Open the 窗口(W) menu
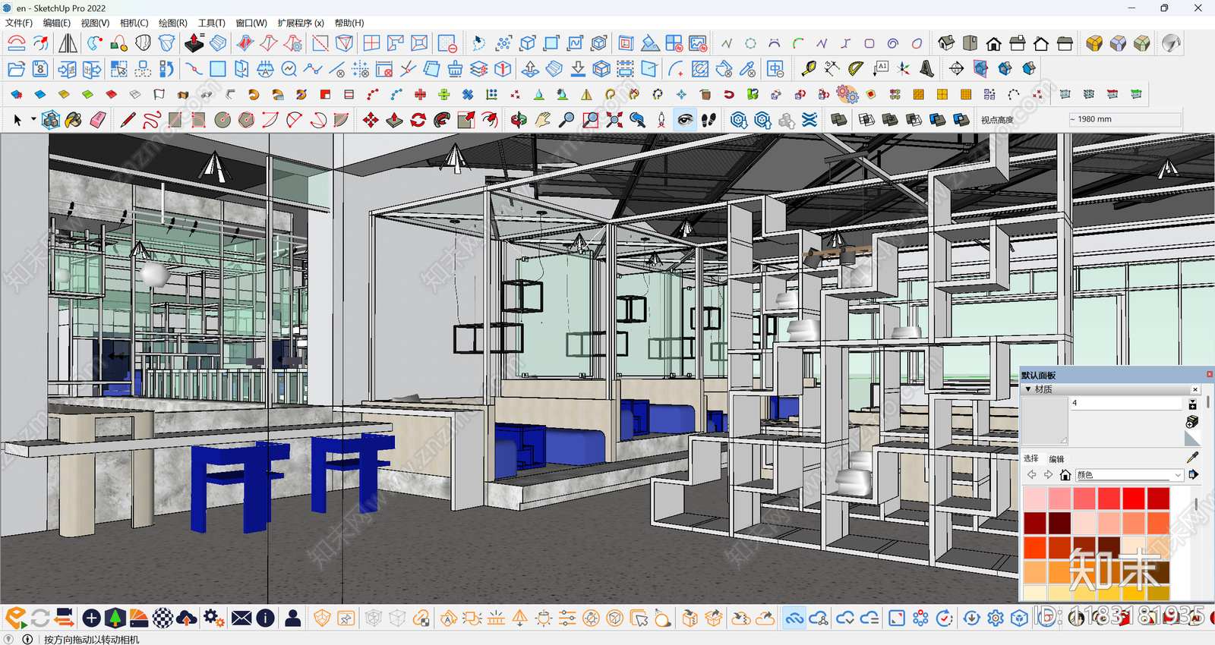This screenshot has width=1215, height=645. tap(251, 23)
